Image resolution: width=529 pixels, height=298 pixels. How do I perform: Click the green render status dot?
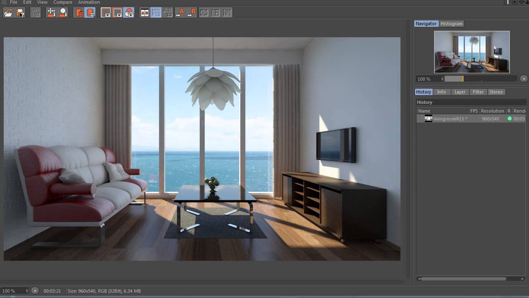pyautogui.click(x=510, y=119)
